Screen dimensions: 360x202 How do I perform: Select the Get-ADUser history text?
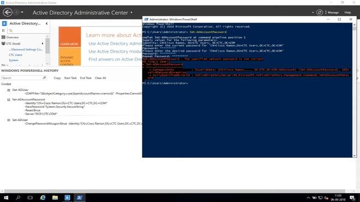coord(20,90)
